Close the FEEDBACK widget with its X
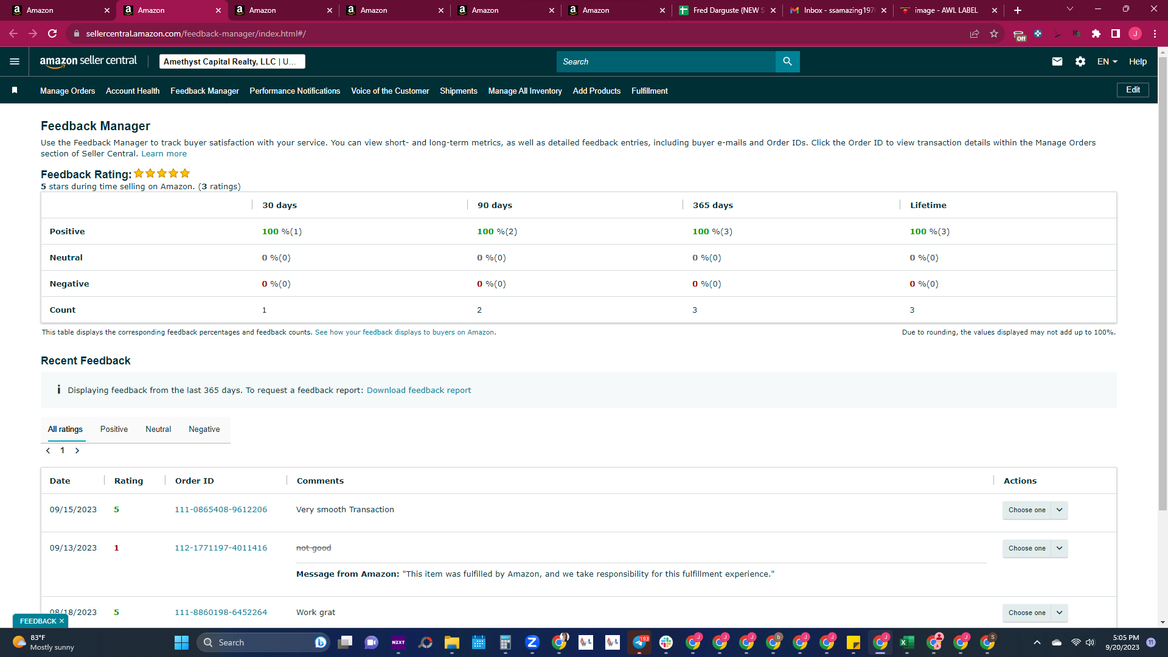1168x657 pixels. [x=61, y=621]
